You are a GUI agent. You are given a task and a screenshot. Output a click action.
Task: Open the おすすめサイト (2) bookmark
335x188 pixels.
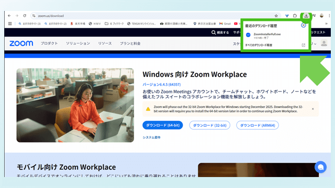55,23
